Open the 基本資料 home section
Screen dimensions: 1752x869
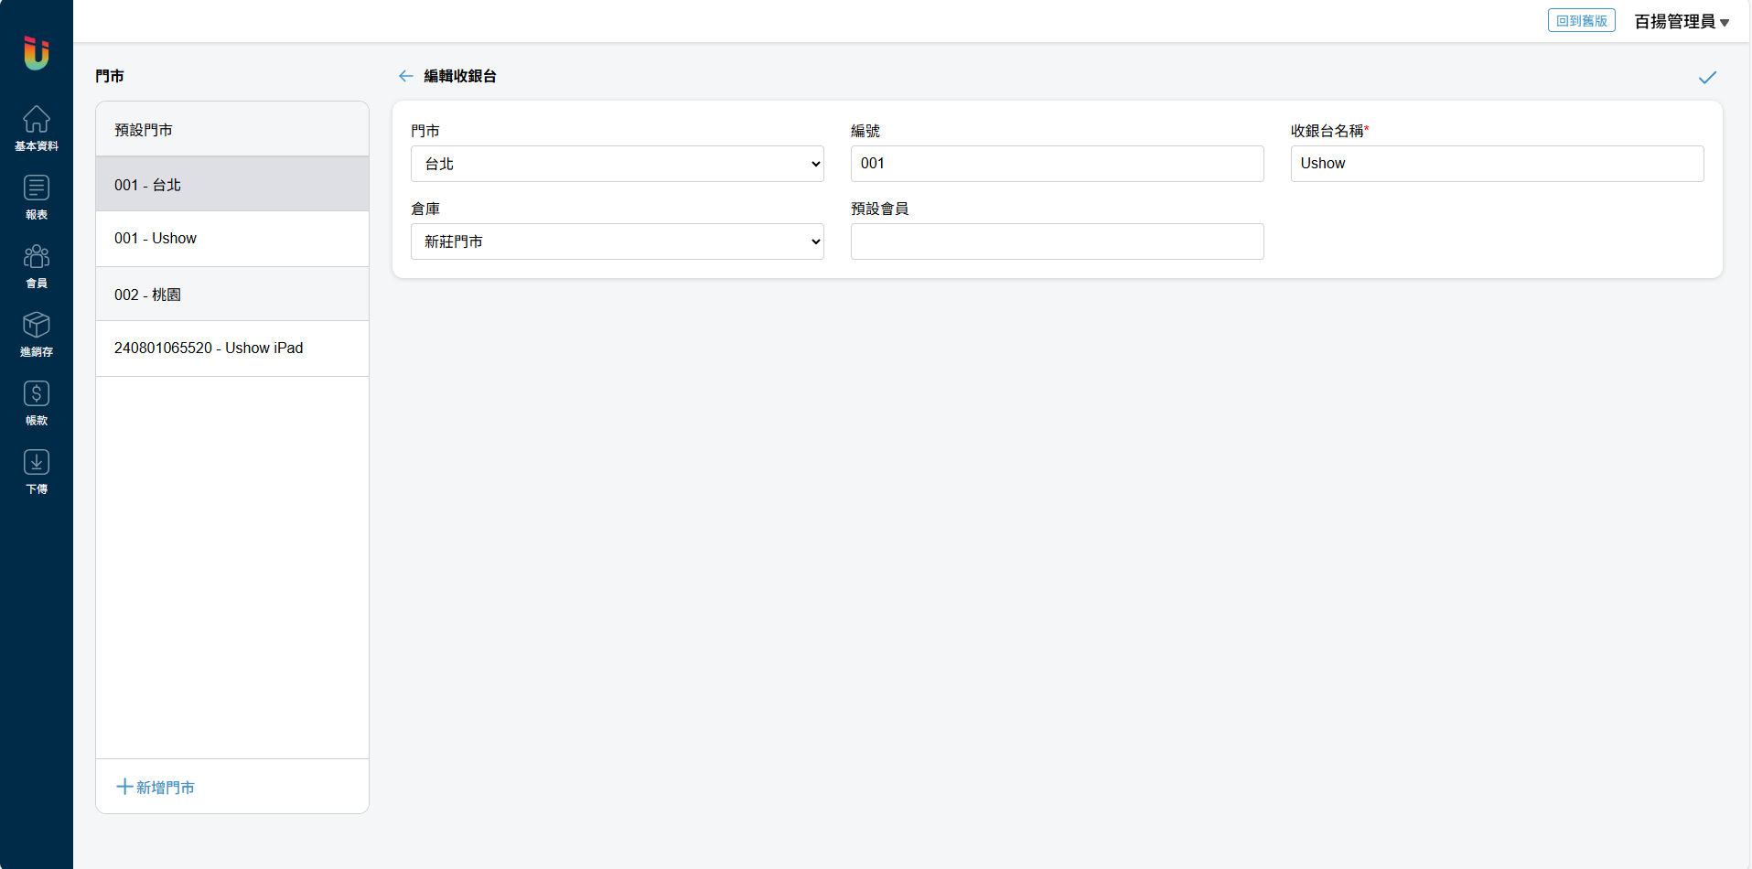(37, 128)
